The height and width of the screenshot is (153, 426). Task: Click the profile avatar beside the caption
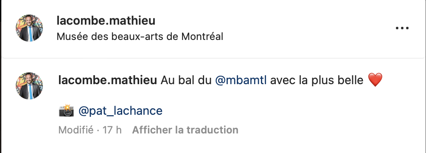(x=29, y=86)
